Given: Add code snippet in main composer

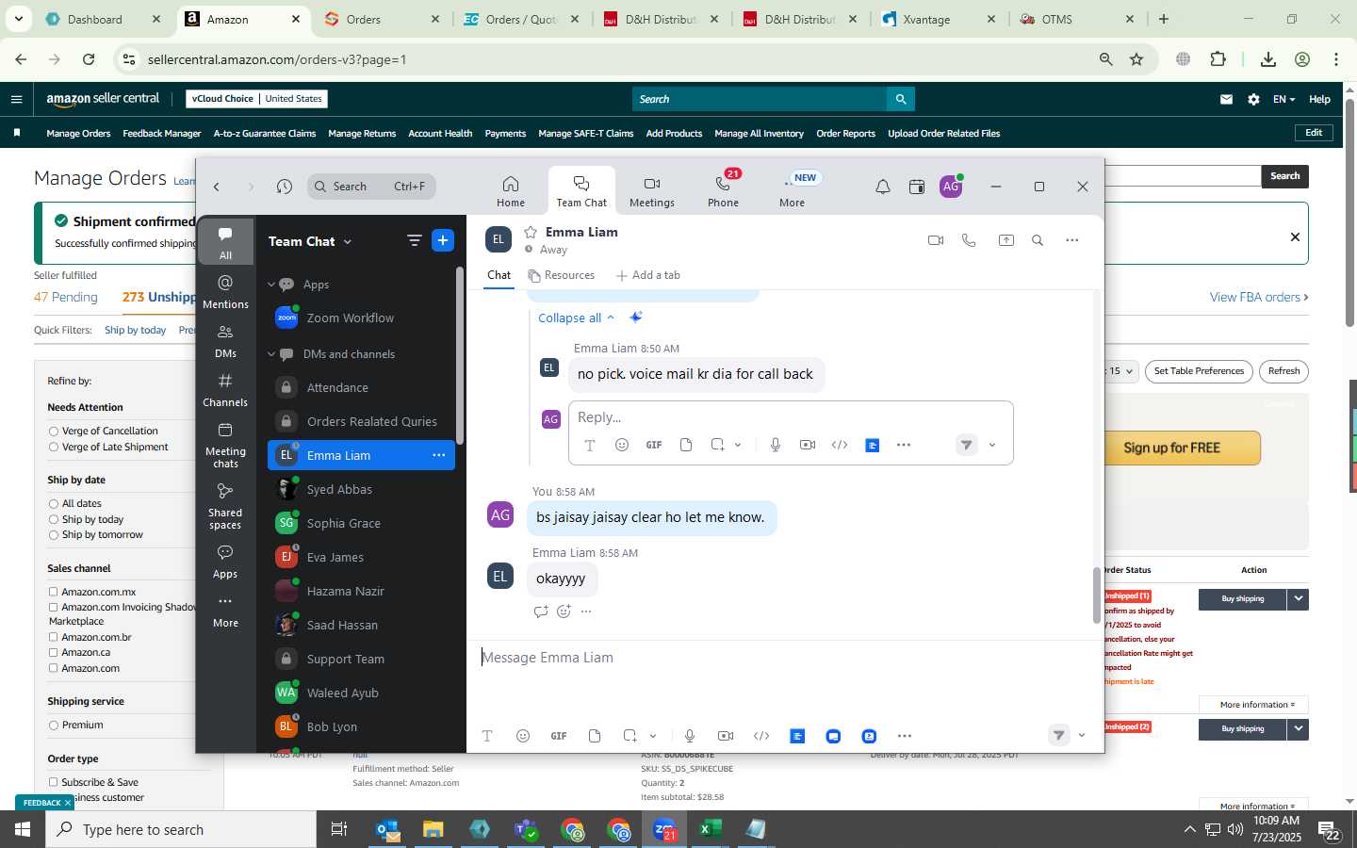Looking at the screenshot, I should coord(761,736).
